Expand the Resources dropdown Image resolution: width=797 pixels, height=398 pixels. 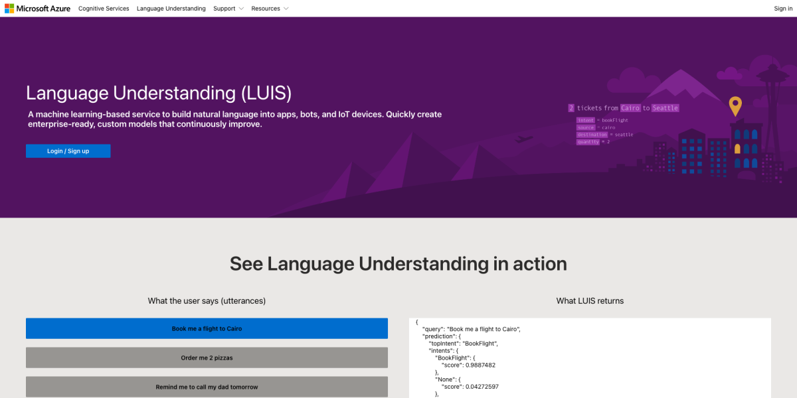click(266, 8)
